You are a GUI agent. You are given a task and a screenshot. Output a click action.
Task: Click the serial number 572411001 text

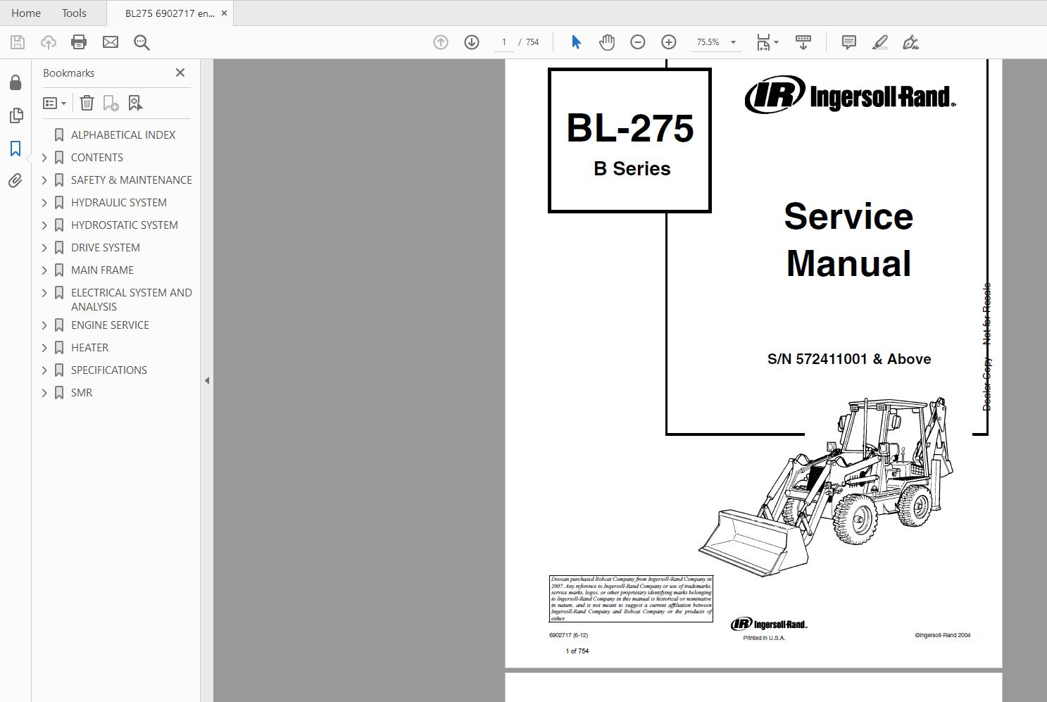[849, 359]
